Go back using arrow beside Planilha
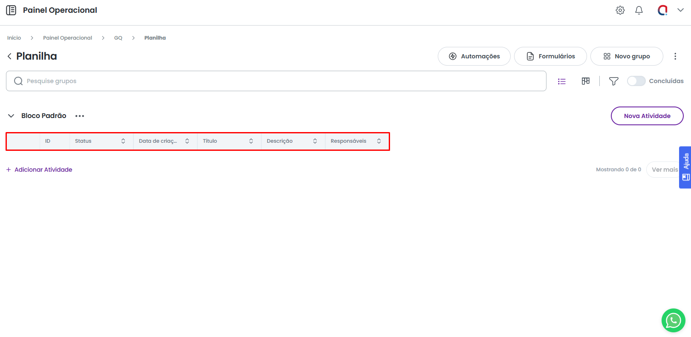This screenshot has height=337, width=691. [9, 56]
